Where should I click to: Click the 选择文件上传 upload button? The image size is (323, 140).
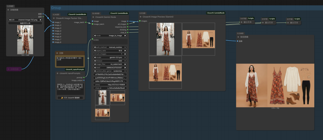(x=25, y=23)
